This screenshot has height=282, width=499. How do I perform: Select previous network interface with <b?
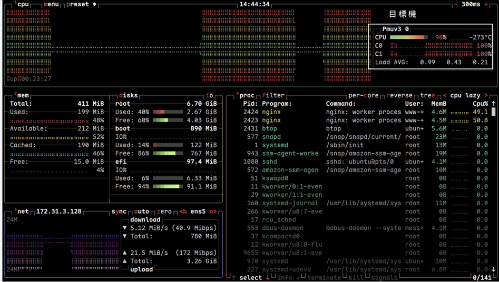(x=183, y=211)
